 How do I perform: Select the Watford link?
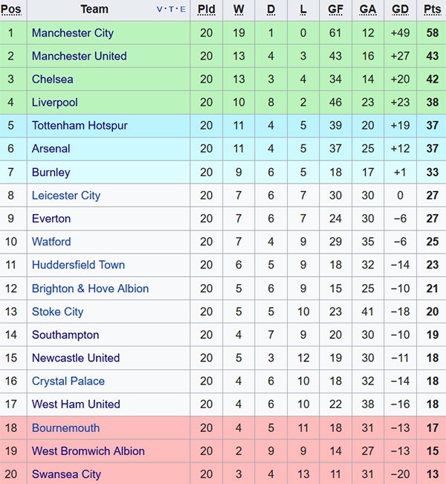51,242
